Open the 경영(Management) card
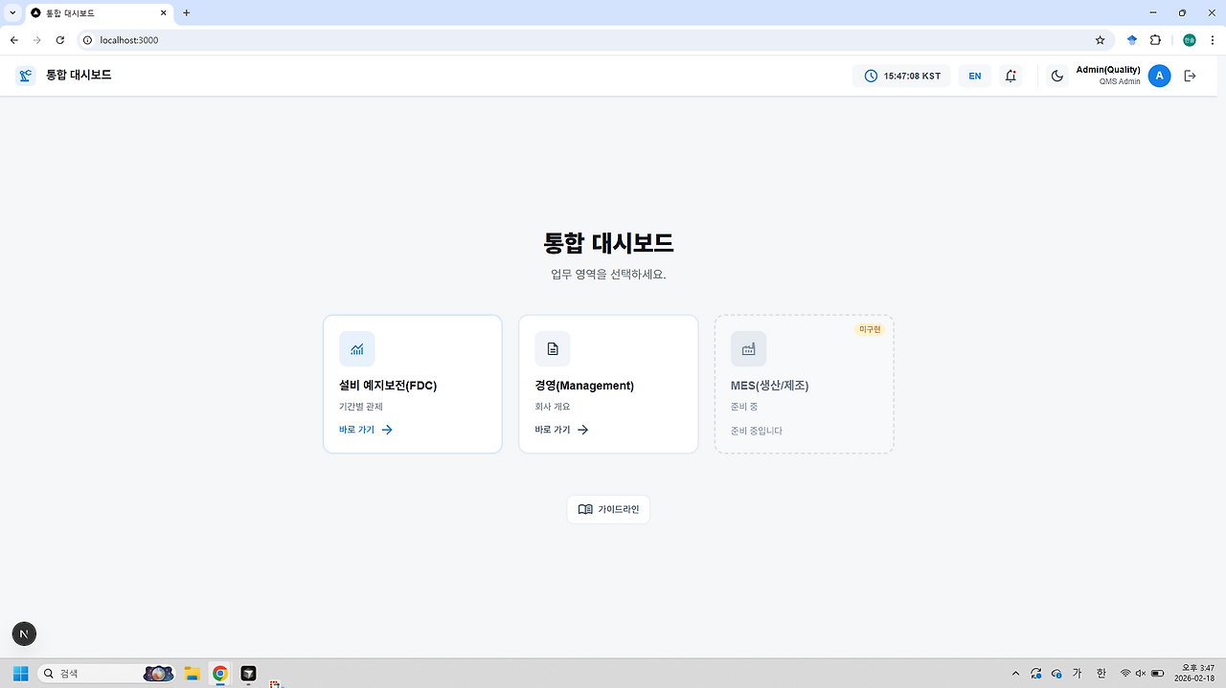This screenshot has height=688, width=1226. (608, 384)
